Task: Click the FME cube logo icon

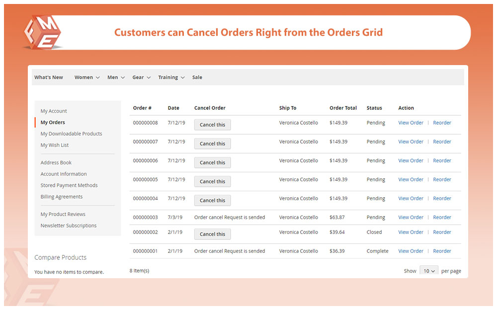Action: coord(42,32)
